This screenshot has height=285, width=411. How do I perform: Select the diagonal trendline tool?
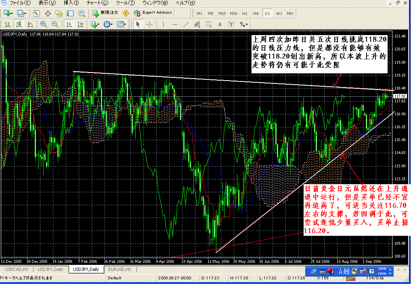click(186, 24)
